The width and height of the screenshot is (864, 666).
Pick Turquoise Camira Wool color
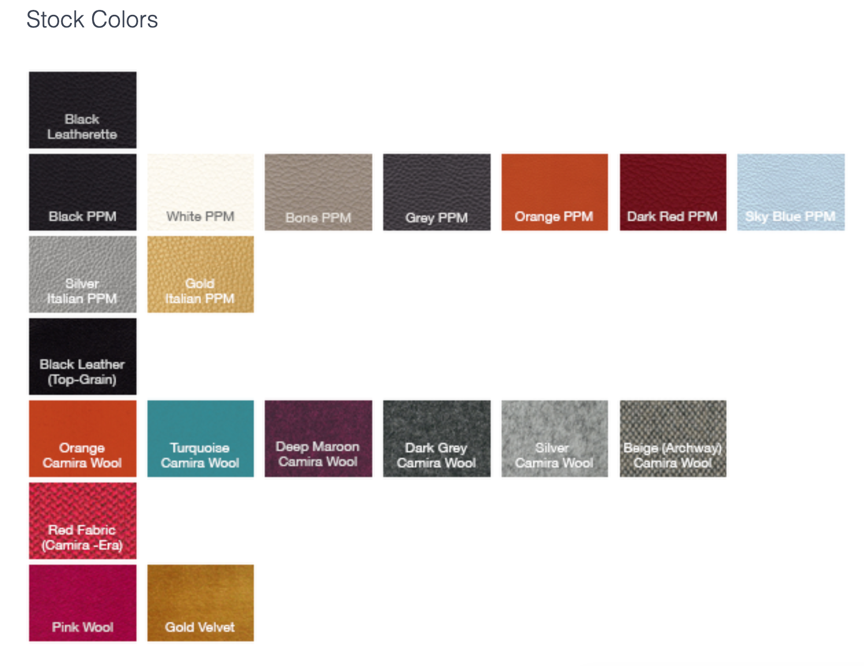201,439
